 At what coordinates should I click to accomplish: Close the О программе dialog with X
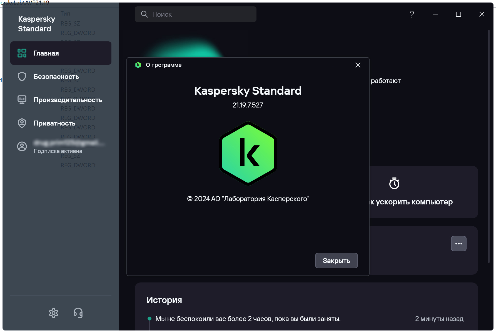[358, 65]
